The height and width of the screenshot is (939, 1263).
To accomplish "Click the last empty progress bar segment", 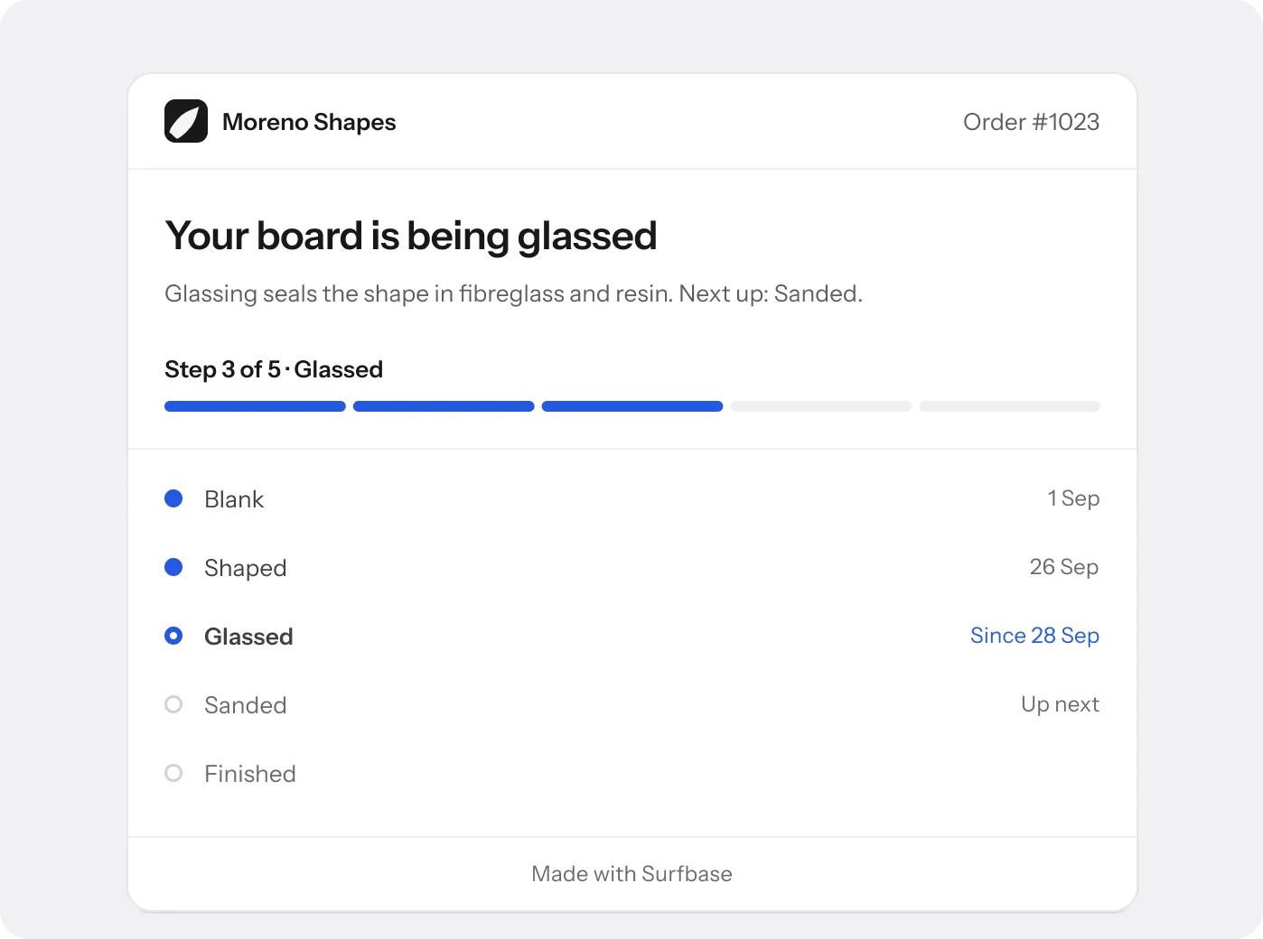I will (1009, 406).
